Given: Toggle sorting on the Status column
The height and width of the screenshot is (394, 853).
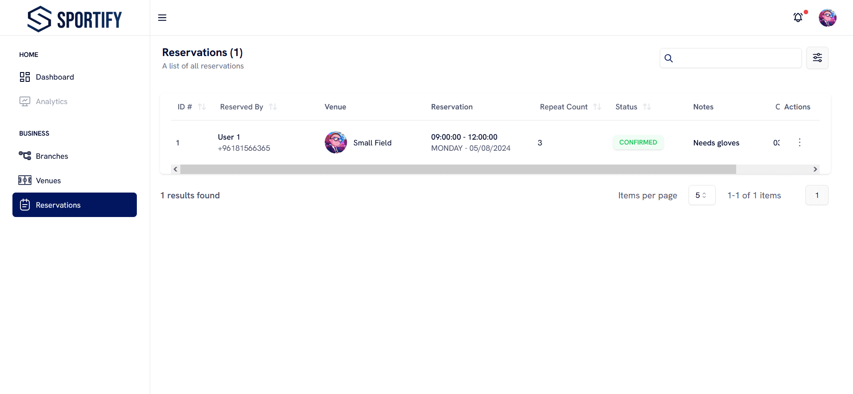Looking at the screenshot, I should 647,107.
